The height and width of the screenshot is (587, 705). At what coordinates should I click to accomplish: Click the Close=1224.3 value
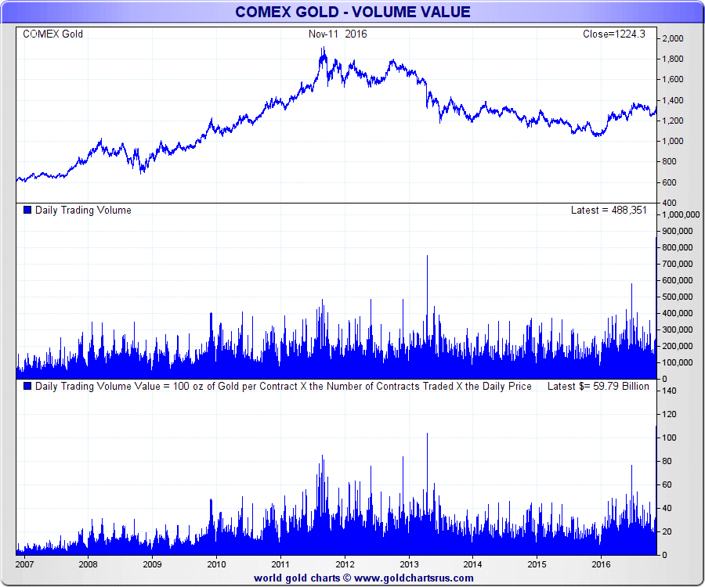pos(613,34)
